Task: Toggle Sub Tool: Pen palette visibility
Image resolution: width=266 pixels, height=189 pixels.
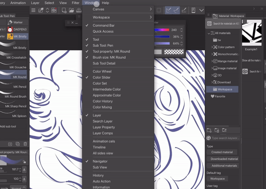Action: tap(118, 46)
